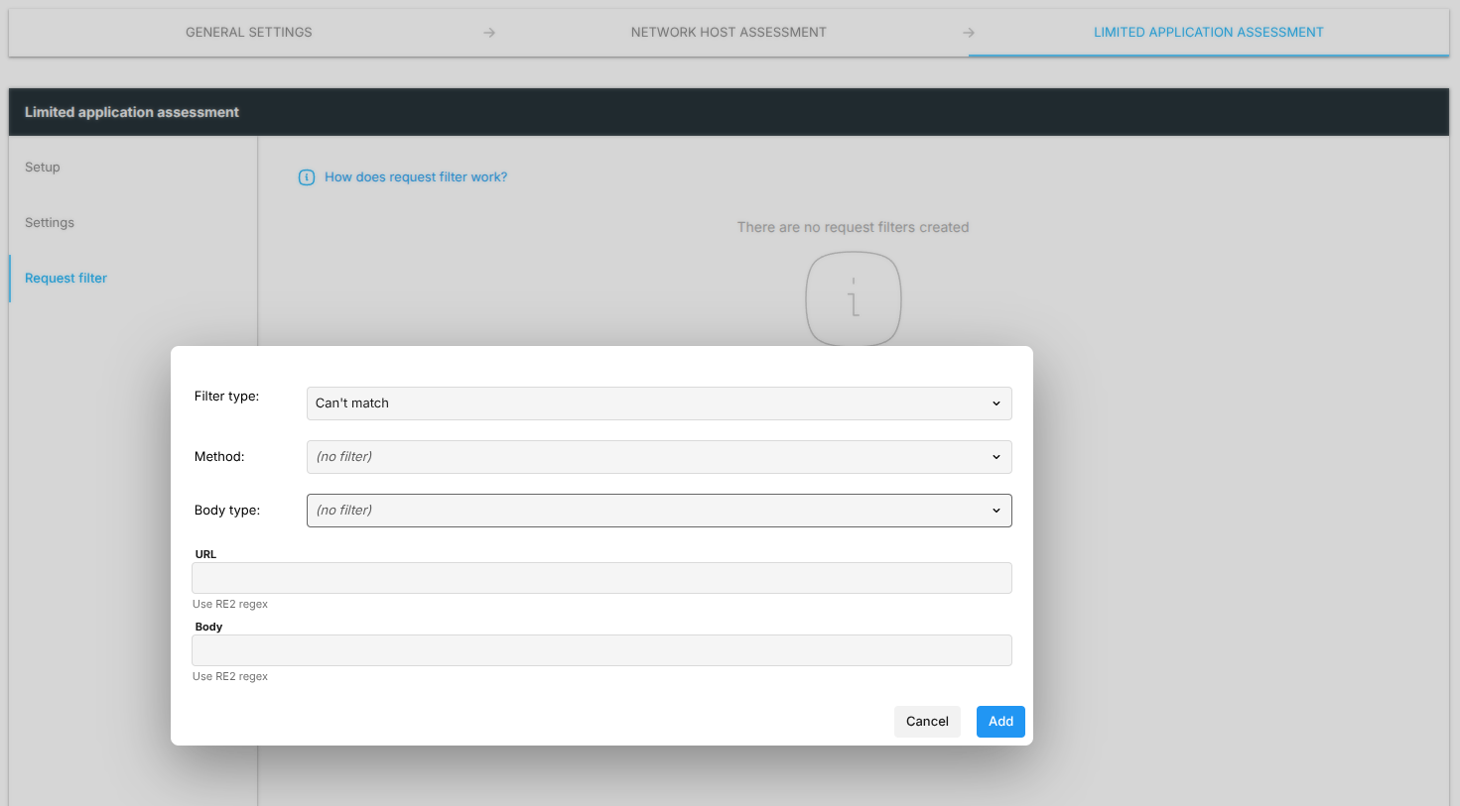Click the 'Body type:' label
Viewport: 1460px width, 806px height.
pos(227,511)
